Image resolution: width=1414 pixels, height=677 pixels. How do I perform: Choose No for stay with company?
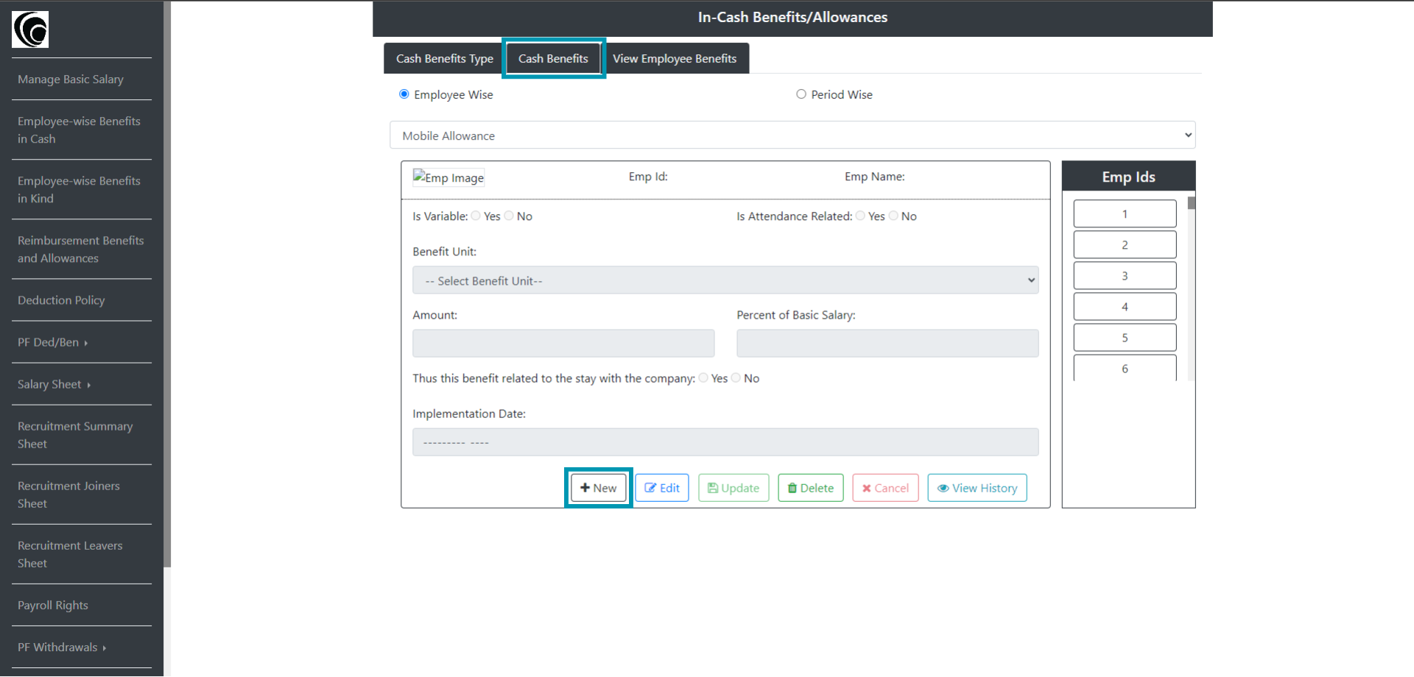[x=736, y=378]
